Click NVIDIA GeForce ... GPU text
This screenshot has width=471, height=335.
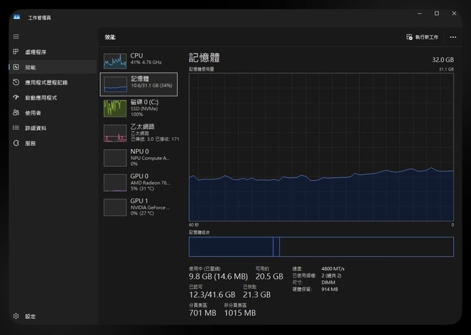(x=150, y=207)
